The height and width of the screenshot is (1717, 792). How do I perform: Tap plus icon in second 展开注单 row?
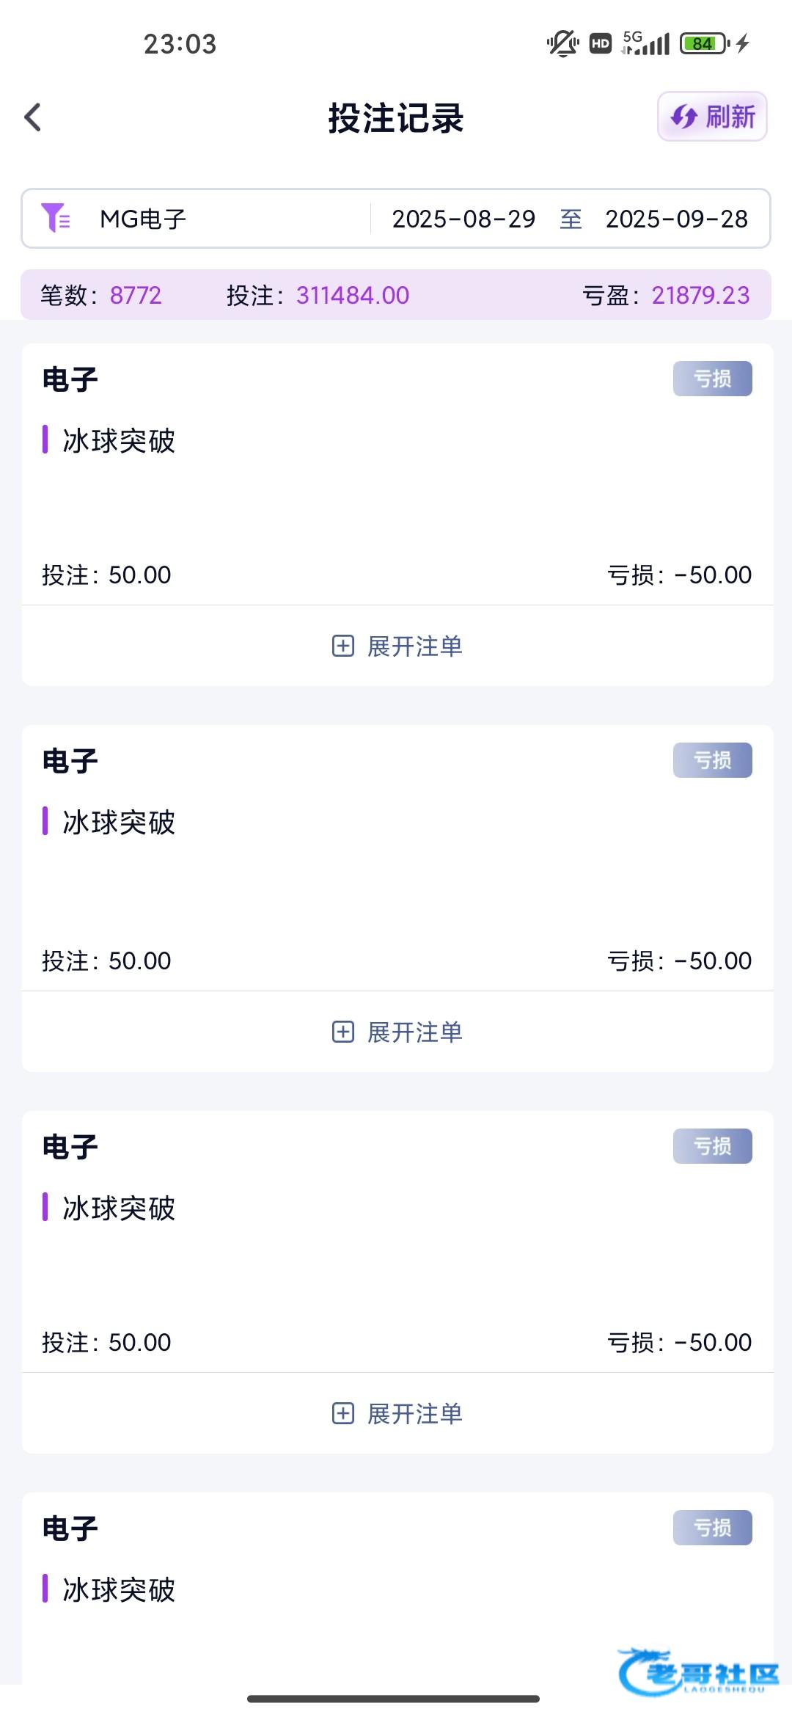point(343,1032)
